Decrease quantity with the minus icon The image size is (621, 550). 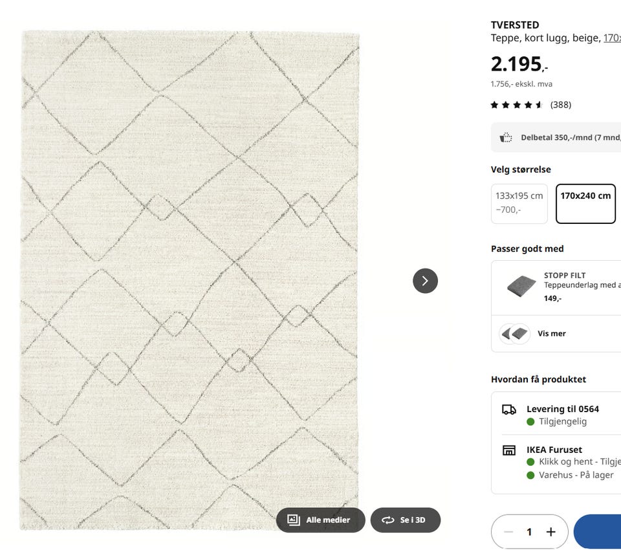[x=508, y=532]
